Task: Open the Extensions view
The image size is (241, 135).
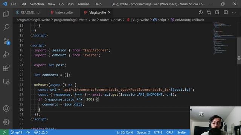Action: tap(6, 68)
